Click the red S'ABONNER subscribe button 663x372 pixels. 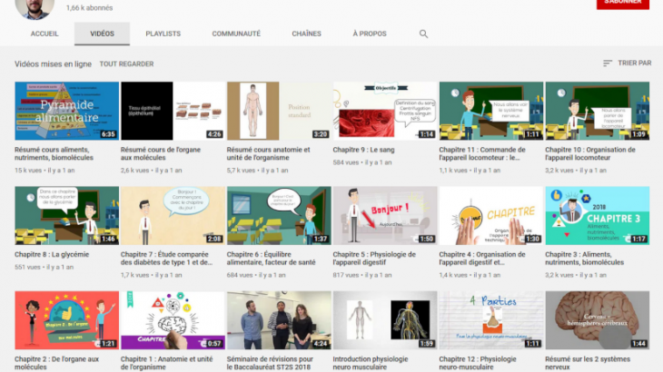(x=622, y=4)
